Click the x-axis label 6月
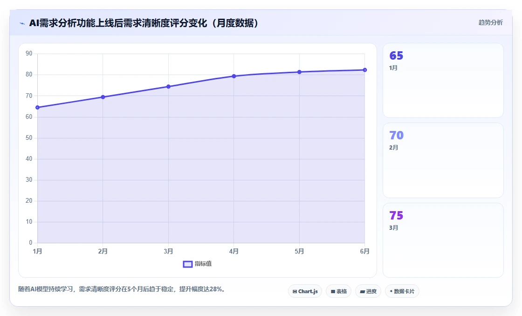522x316 pixels. pos(365,251)
